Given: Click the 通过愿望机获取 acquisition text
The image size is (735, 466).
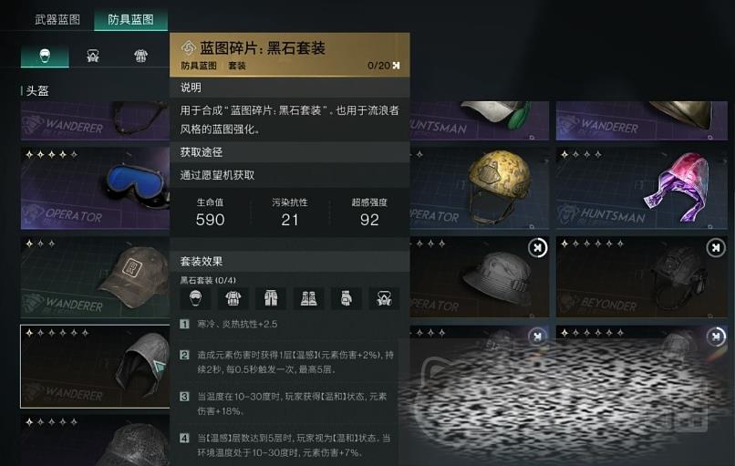Looking at the screenshot, I should tap(218, 175).
